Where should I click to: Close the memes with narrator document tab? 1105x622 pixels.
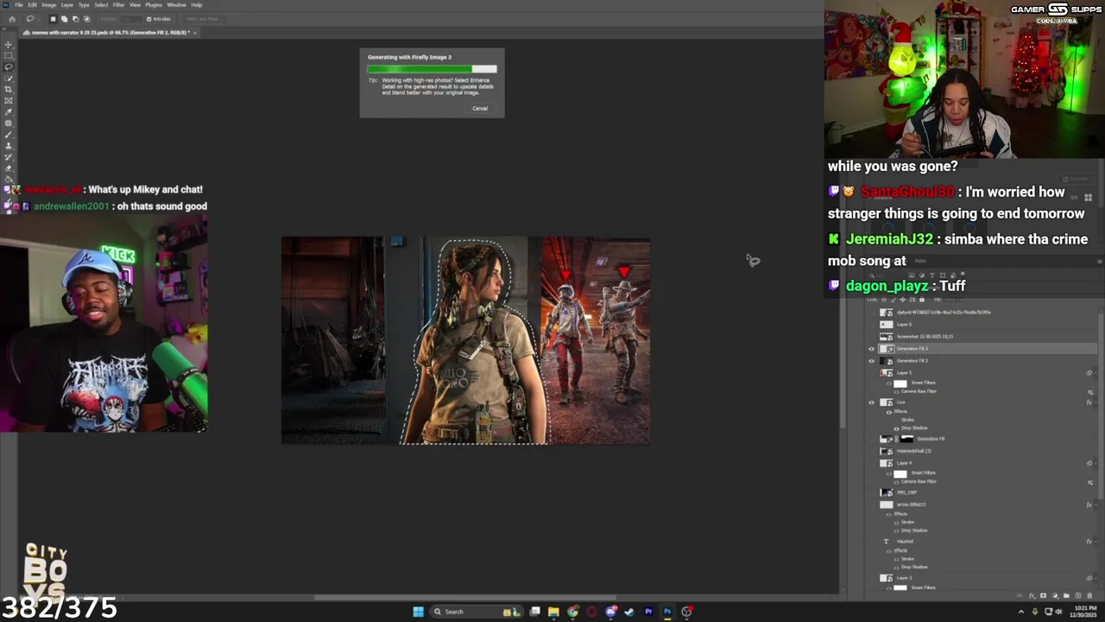[x=195, y=33]
